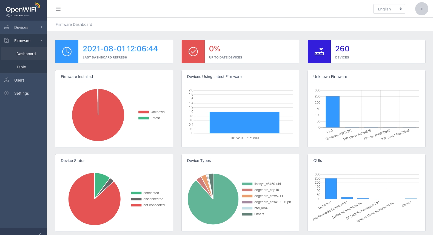This screenshot has width=433, height=235.
Task: Click the v1.0 bar in Unknown Firmware
Action: (332, 112)
